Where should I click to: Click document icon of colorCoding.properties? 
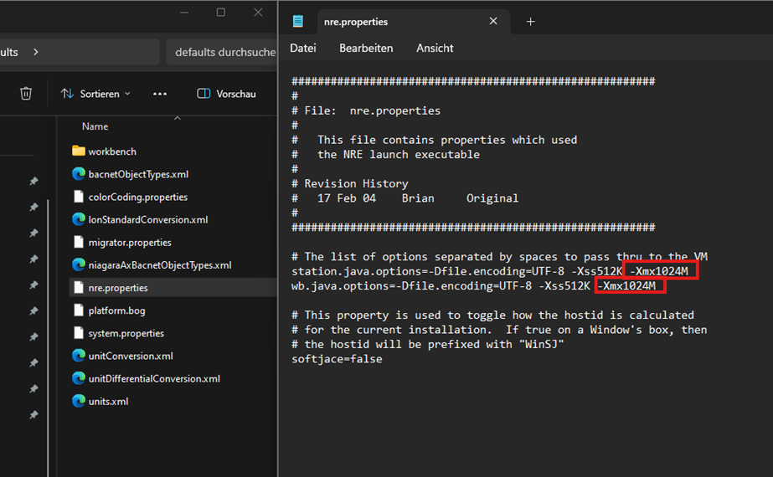(x=79, y=197)
